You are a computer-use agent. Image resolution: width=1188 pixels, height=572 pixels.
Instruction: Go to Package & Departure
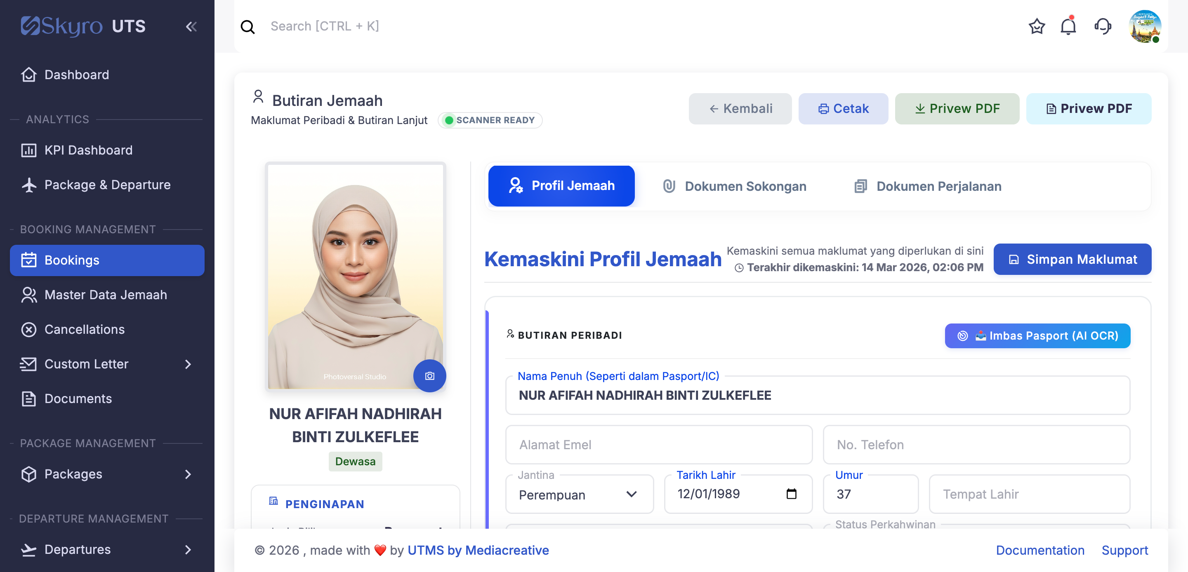coord(107,185)
